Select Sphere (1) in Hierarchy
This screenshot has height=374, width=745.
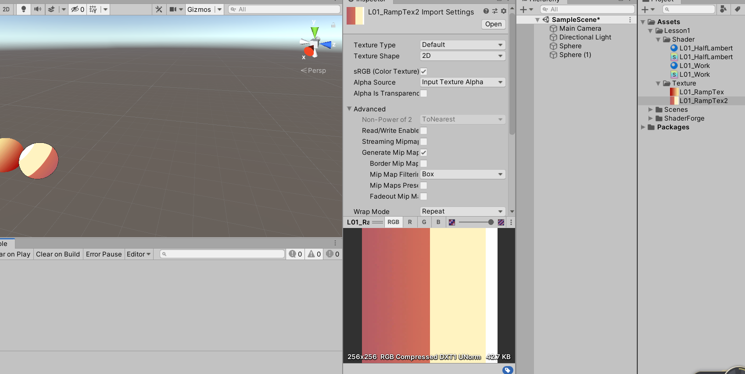(575, 55)
